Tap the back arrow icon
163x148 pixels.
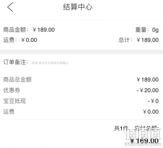click(10, 7)
